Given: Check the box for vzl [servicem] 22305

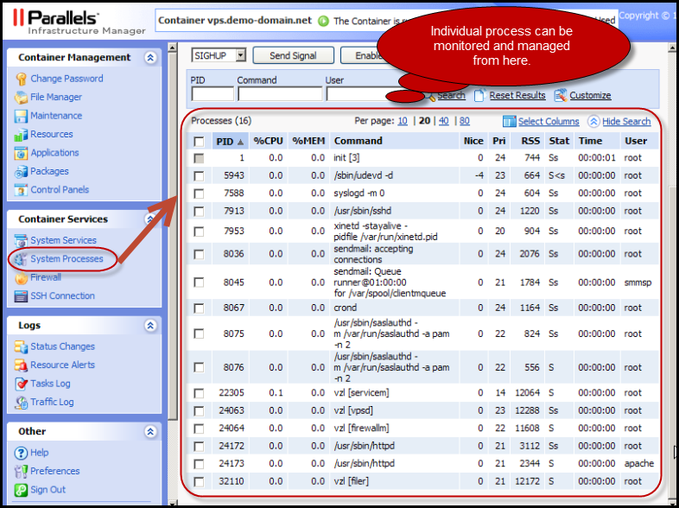Looking at the screenshot, I should coord(199,393).
